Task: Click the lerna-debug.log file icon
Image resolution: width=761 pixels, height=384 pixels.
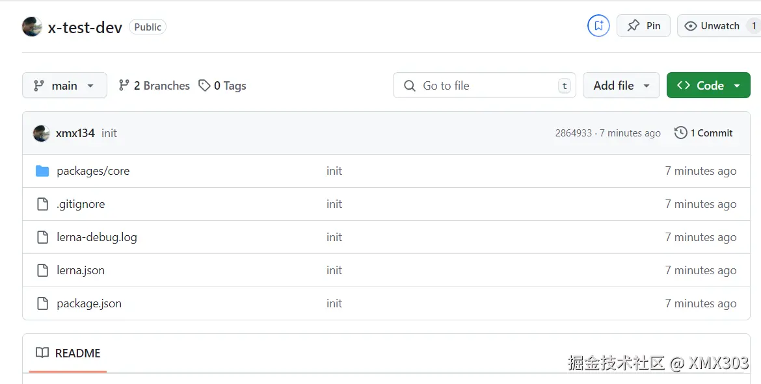Action: pos(42,237)
